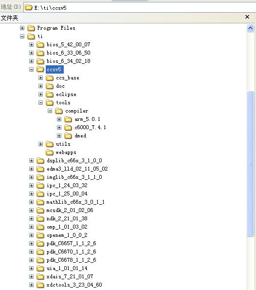This screenshot has height=290, width=256.
Task: Select the ndk_2_21_01_38 folder
Action: pos(67,219)
